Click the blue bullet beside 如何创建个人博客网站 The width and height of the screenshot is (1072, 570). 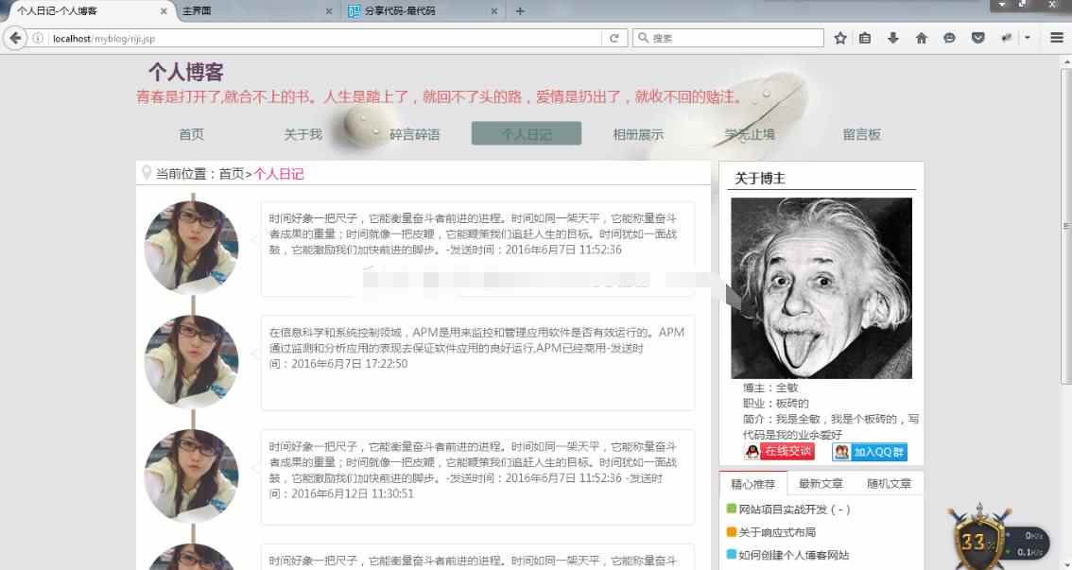(x=732, y=554)
